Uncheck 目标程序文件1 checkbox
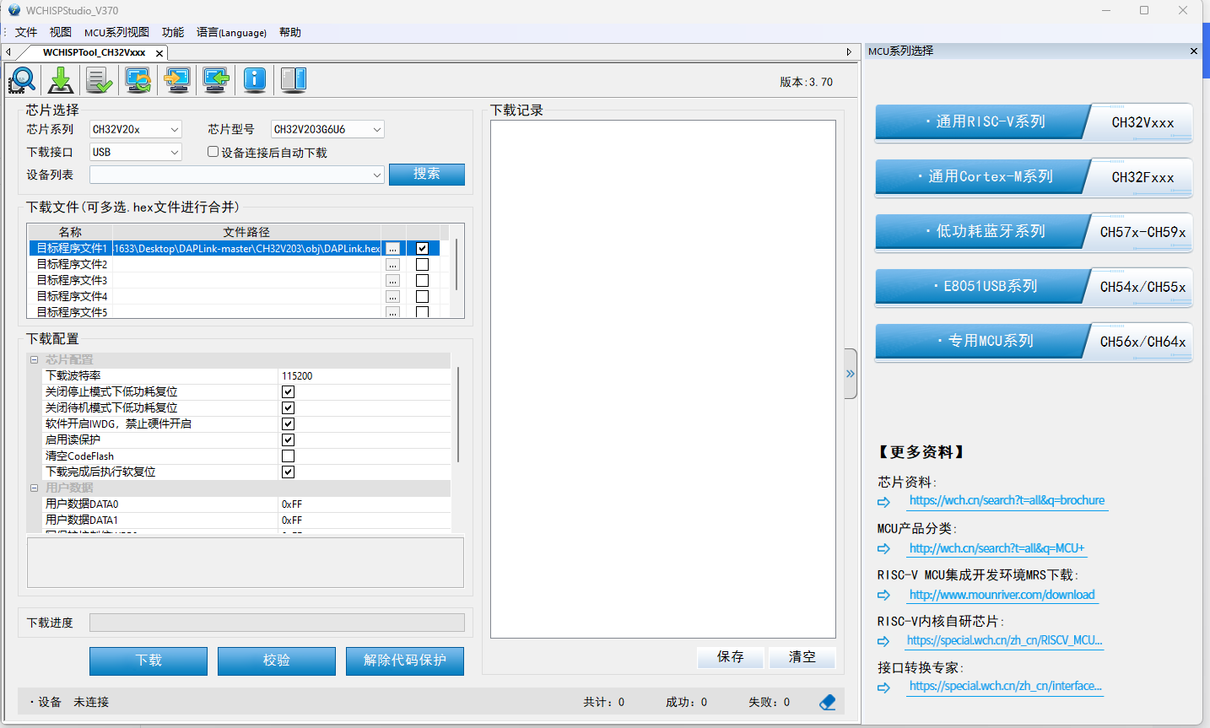 click(422, 248)
